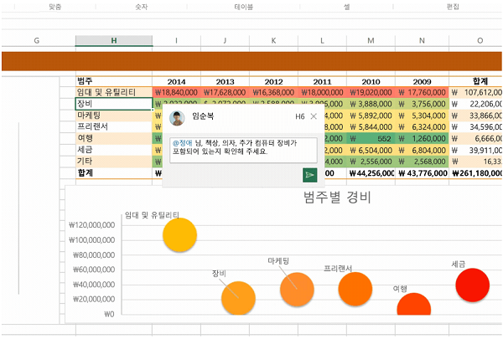Image resolution: width=503 pixels, height=339 pixels.
Task: Click the 숫자 ribbon group label
Action: [x=142, y=7]
